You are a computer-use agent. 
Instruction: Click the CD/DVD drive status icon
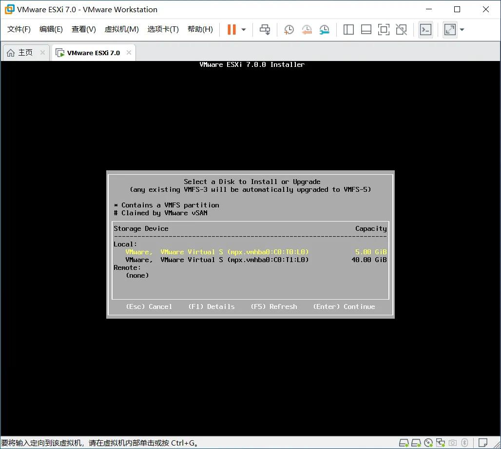click(x=428, y=443)
